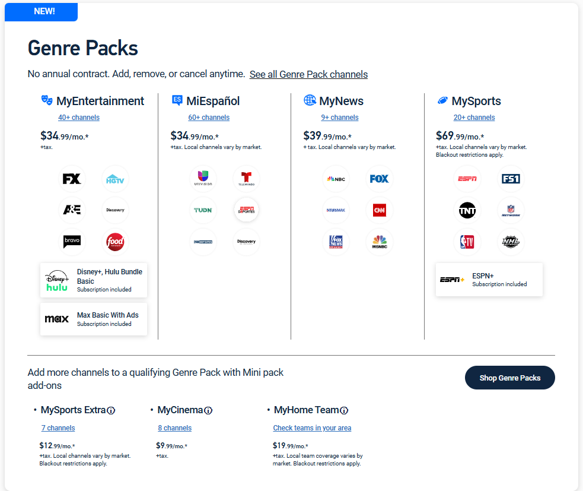Click the NFL Network logo

tap(511, 210)
